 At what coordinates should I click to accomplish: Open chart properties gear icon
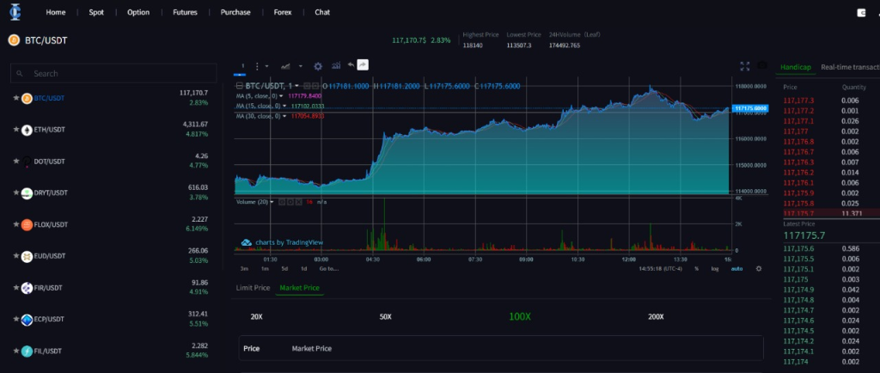318,65
